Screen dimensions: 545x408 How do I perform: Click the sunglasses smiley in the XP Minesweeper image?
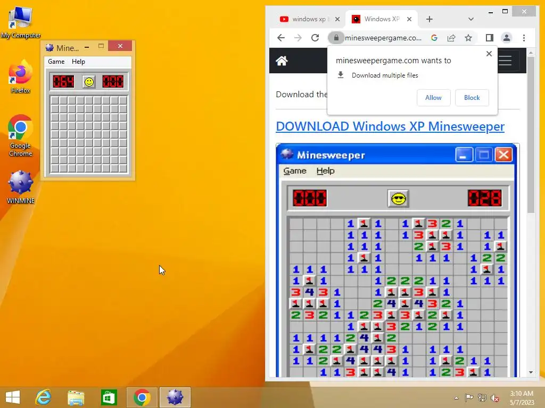[x=398, y=199]
